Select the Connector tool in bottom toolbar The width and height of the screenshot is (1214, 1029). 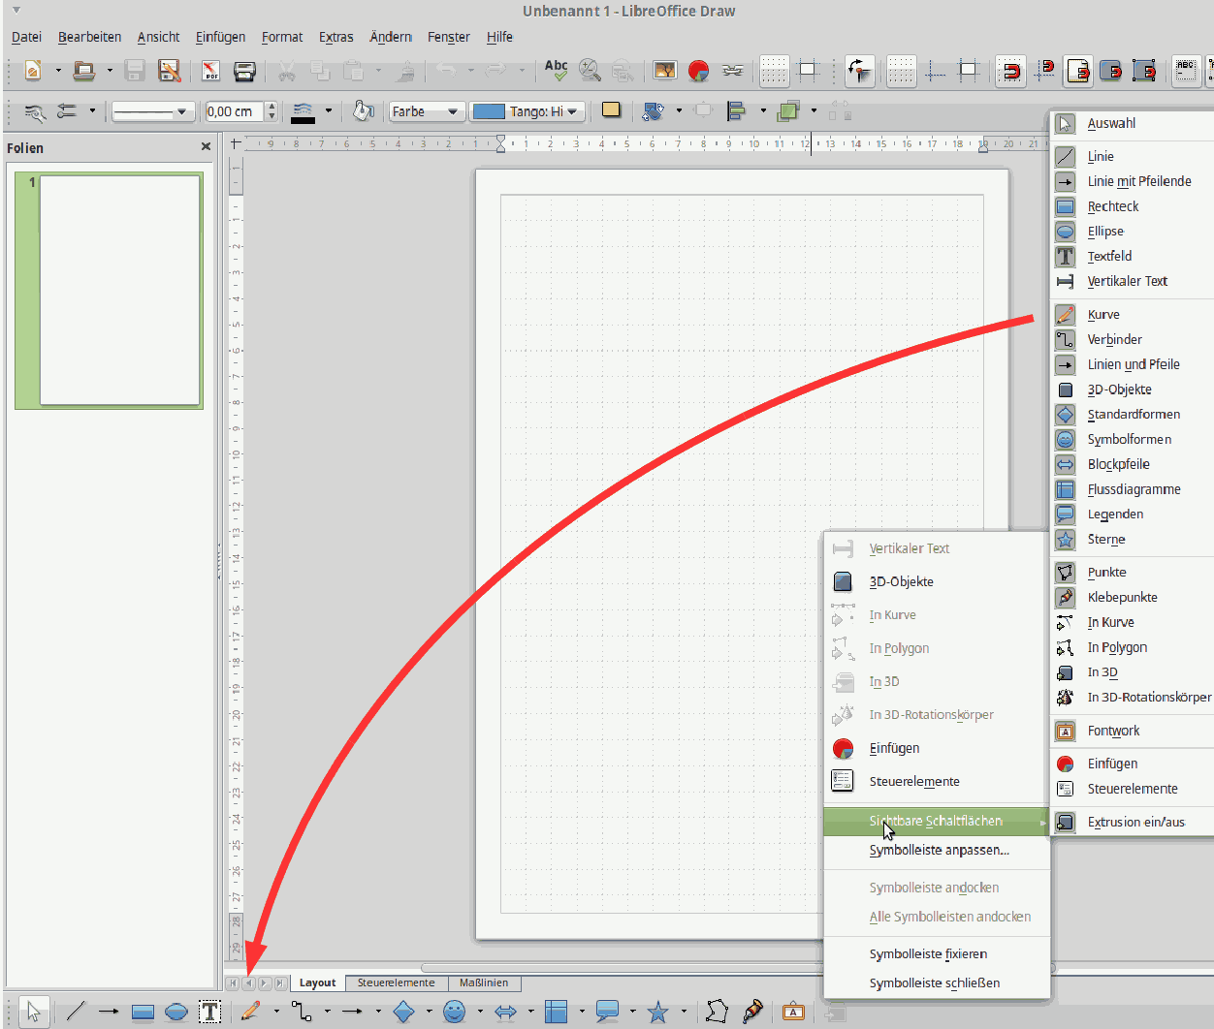(303, 1012)
